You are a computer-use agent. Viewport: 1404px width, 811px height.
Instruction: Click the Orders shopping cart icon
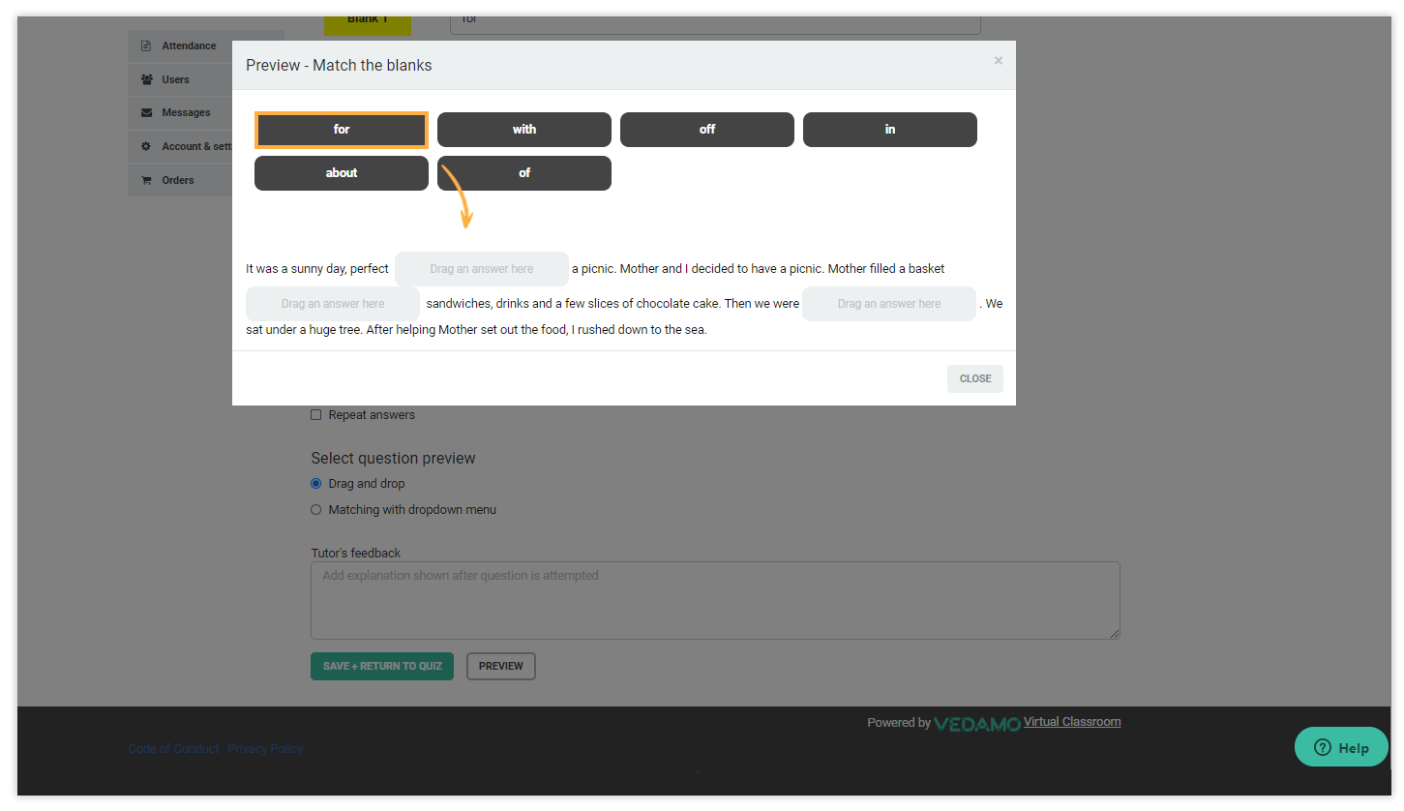(147, 180)
